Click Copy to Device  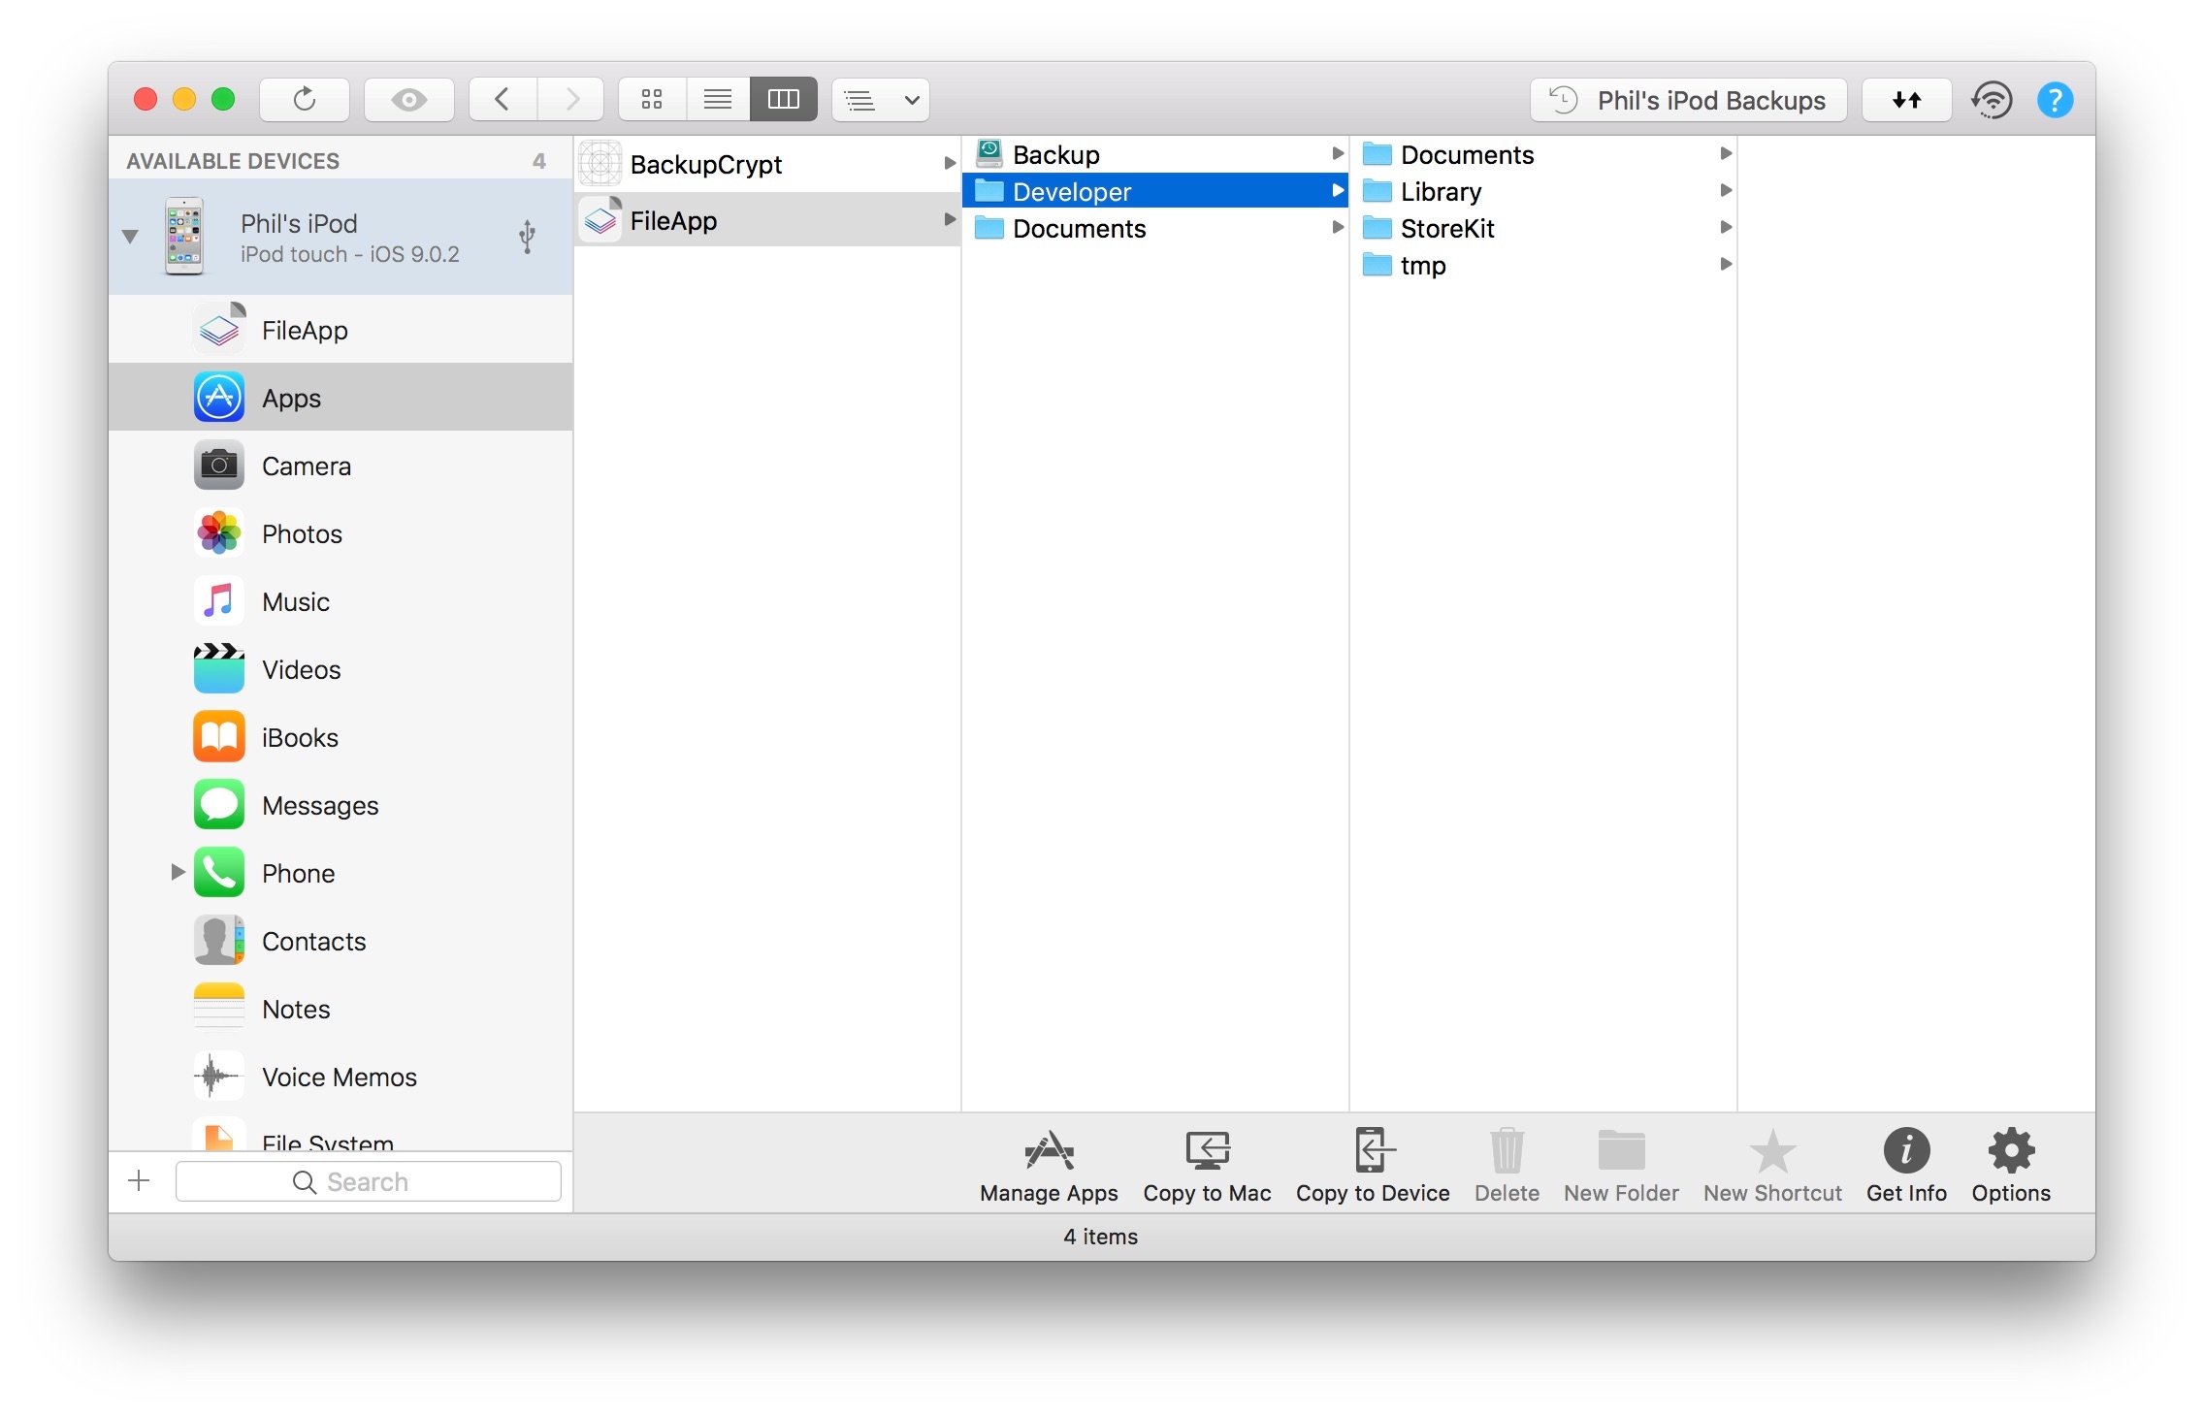click(1373, 1166)
